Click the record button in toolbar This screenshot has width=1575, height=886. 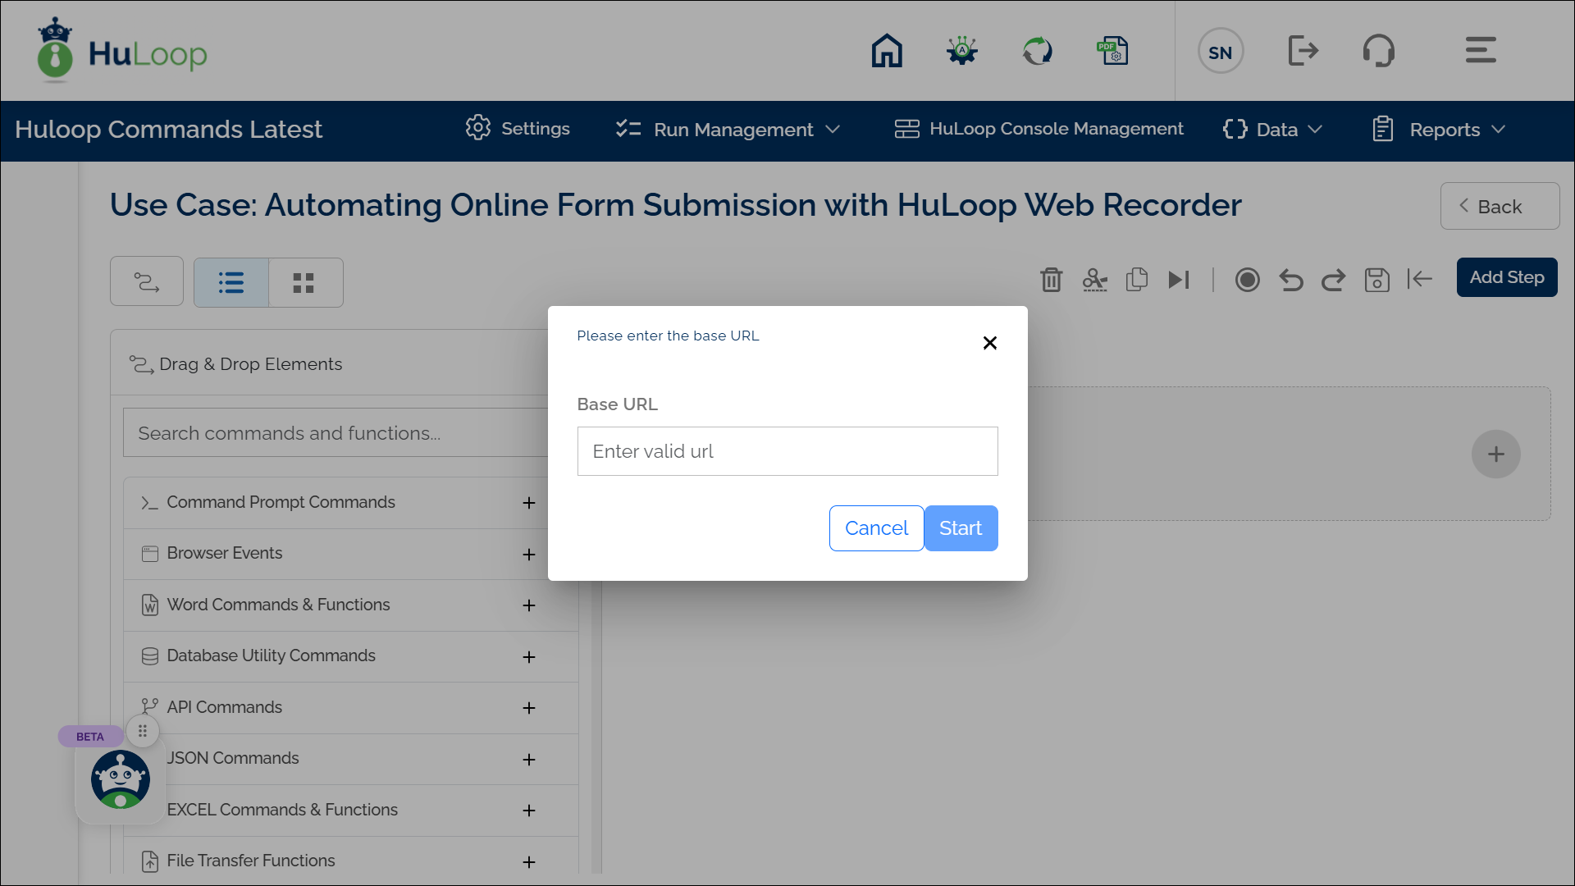pos(1247,280)
